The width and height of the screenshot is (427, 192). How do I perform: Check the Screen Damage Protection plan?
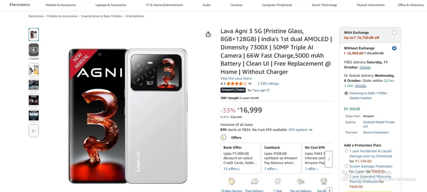pos(346,166)
